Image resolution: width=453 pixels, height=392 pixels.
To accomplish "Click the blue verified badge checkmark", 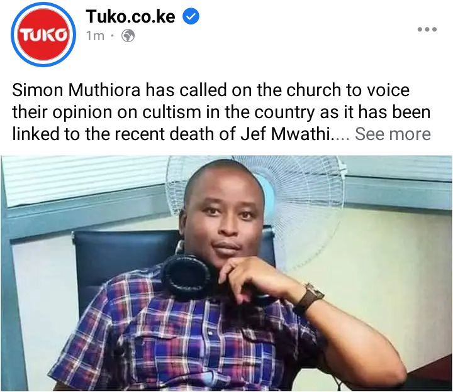I will (191, 16).
